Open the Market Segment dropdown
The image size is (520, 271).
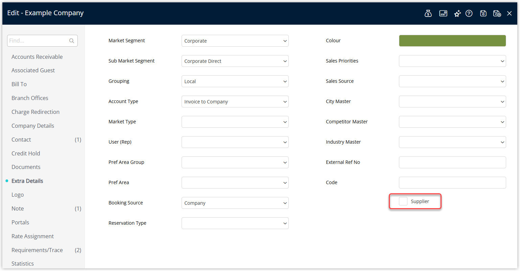(235, 41)
